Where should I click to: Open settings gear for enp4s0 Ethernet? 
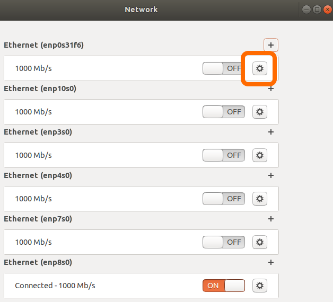(259, 199)
